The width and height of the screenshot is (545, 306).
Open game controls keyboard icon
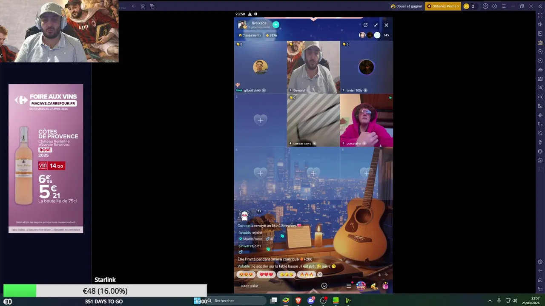[540, 42]
